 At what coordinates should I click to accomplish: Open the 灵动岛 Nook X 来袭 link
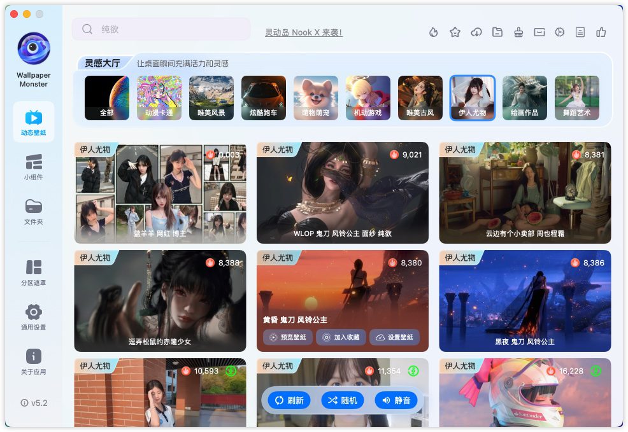pos(304,32)
